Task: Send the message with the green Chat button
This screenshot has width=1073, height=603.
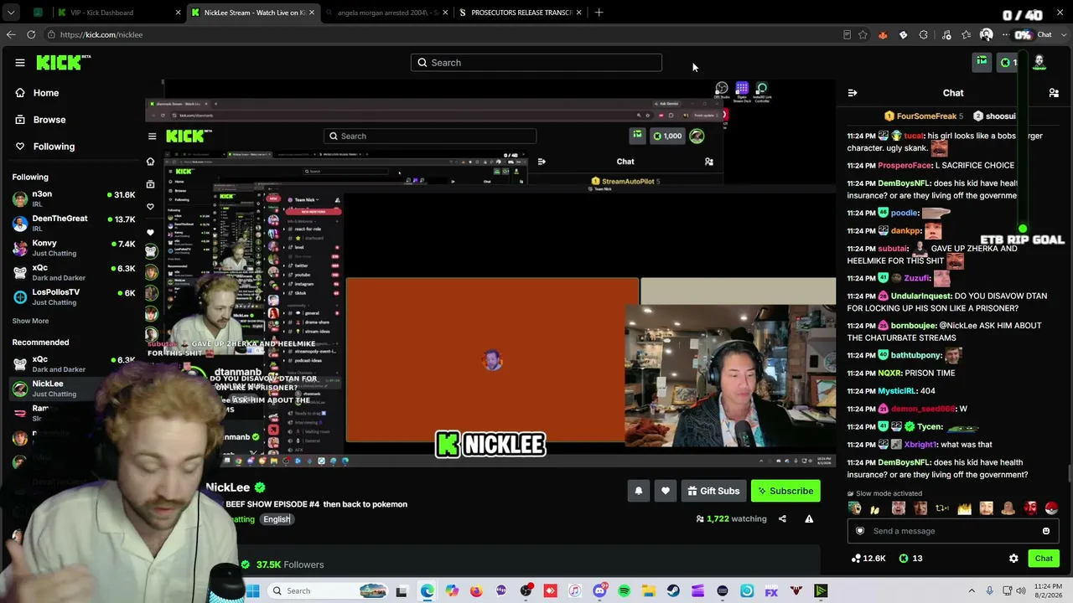Action: (1044, 559)
